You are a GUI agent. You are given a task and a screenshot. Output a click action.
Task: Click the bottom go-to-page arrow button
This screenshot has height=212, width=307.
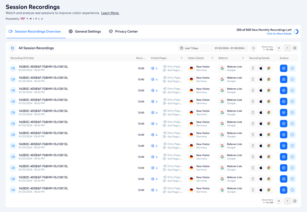(295, 201)
